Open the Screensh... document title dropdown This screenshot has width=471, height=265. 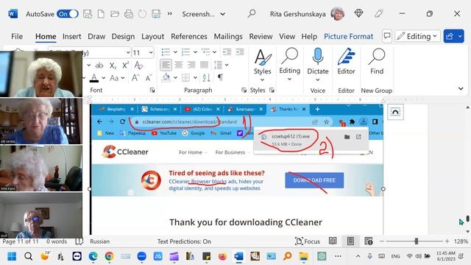[222, 14]
